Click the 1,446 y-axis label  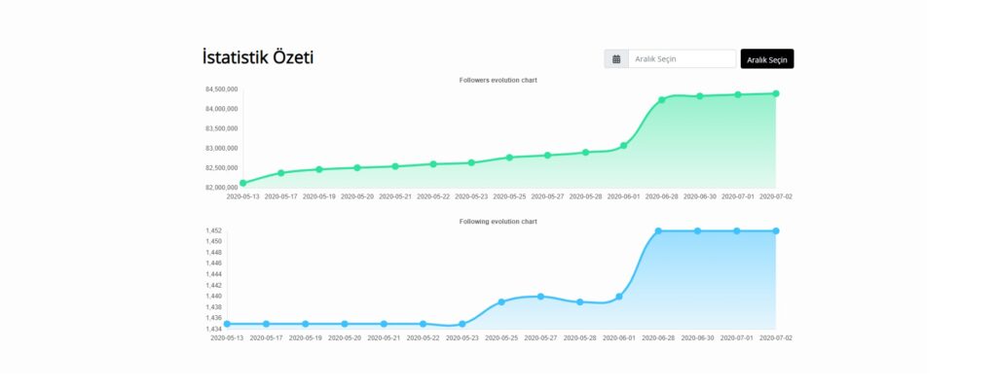point(213,264)
